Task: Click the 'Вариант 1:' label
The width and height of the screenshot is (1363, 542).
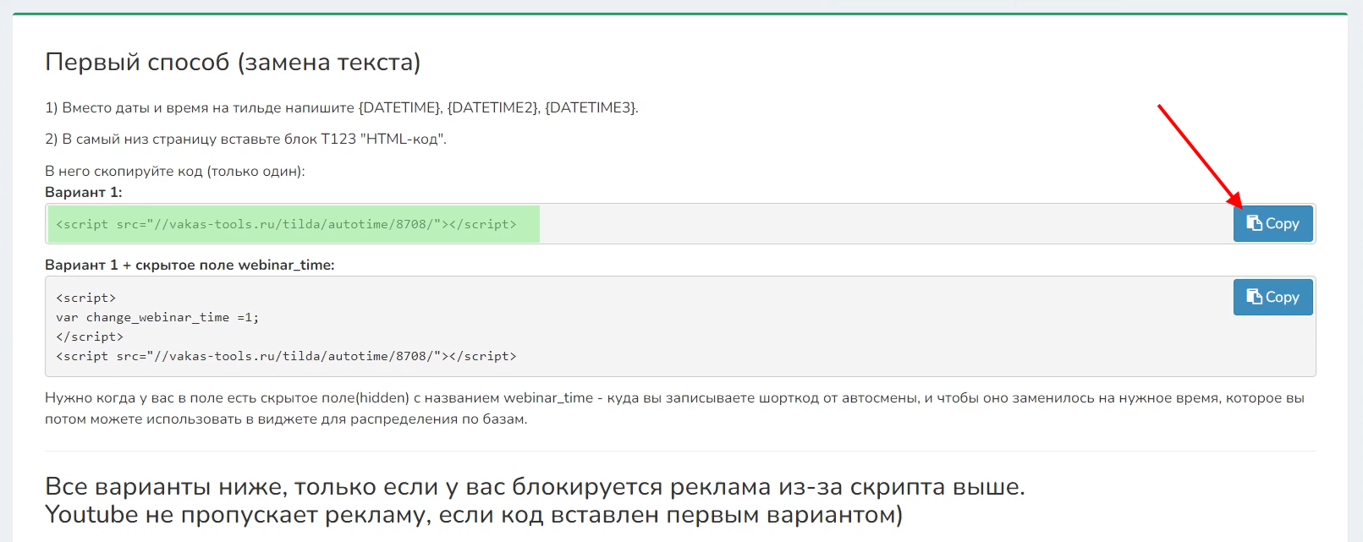Action: tap(83, 192)
